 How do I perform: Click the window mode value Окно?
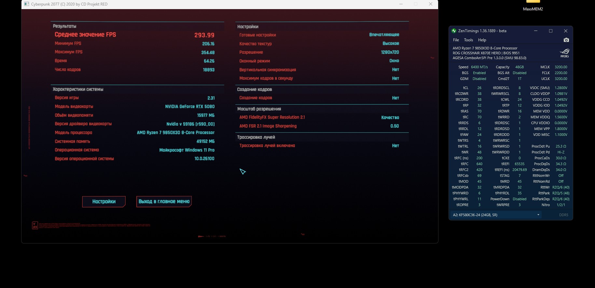[394, 61]
